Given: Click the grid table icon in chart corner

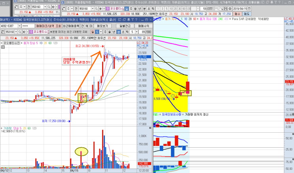Looking at the screenshot, I should (x=3, y=47).
